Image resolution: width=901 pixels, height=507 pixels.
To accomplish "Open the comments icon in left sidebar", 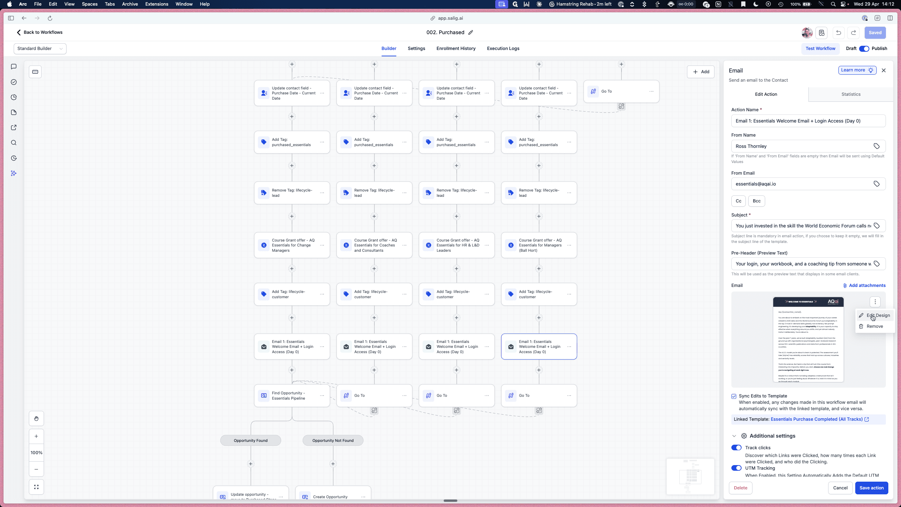I will coord(14,67).
